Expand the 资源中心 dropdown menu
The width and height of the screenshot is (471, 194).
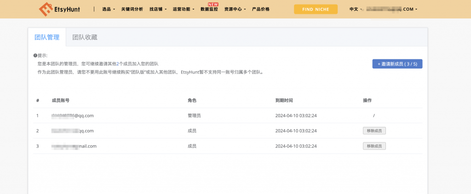[235, 9]
